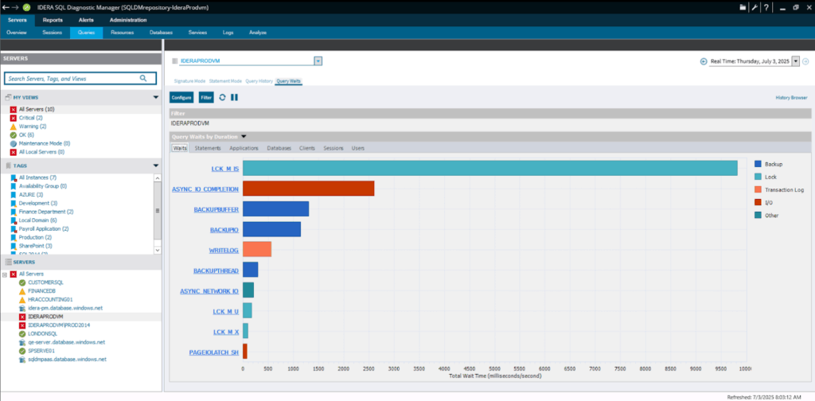Click the Configure button
This screenshot has height=401, width=815.
click(182, 97)
